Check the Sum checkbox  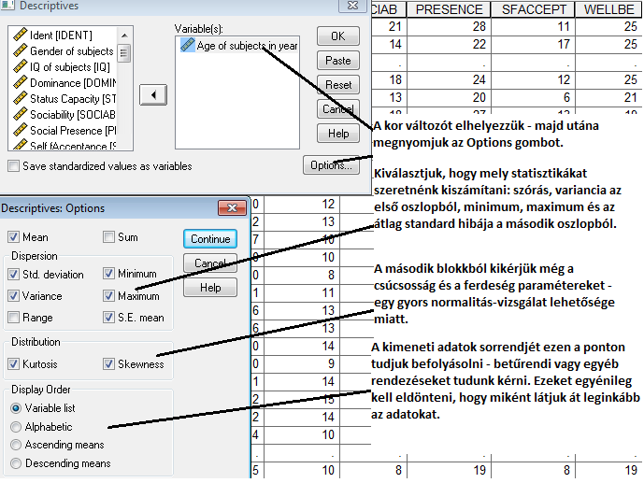point(109,237)
